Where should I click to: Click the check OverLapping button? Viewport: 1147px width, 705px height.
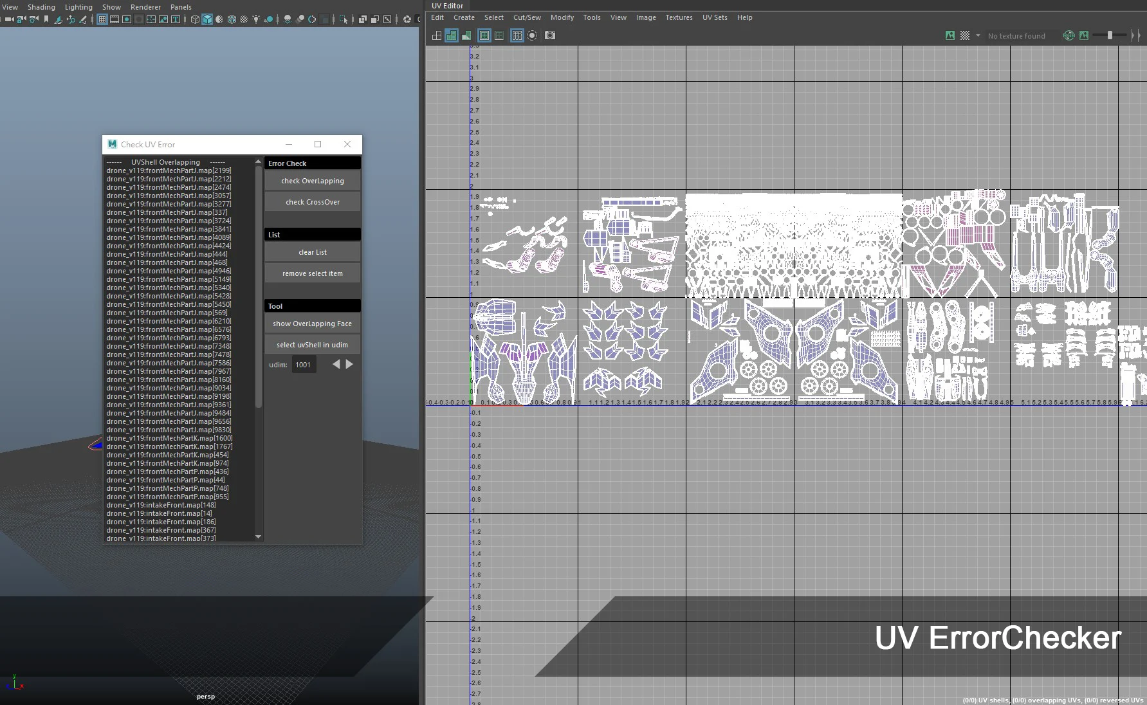pyautogui.click(x=313, y=181)
